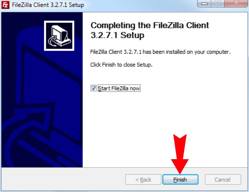
Task: Click the computer installer logo in sidebar
Action: click(x=59, y=36)
